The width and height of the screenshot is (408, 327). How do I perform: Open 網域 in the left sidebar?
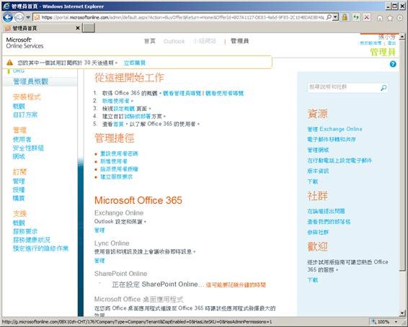19,156
